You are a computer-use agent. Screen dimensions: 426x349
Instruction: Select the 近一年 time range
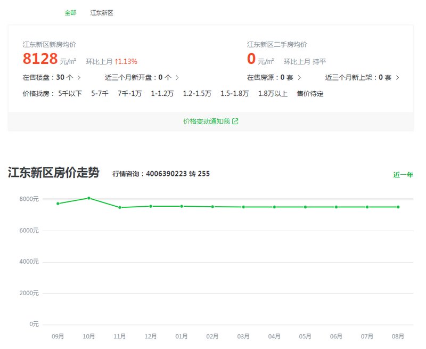click(403, 175)
